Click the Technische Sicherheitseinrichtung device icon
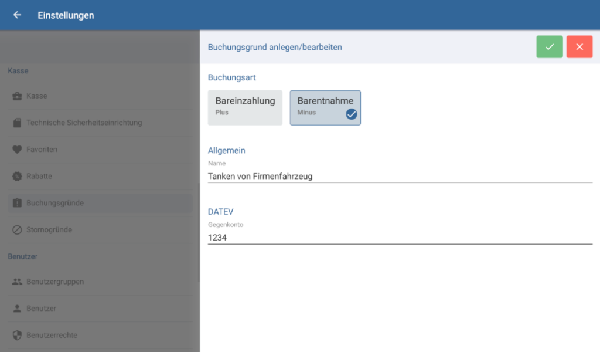This screenshot has width=600, height=352. 16,123
